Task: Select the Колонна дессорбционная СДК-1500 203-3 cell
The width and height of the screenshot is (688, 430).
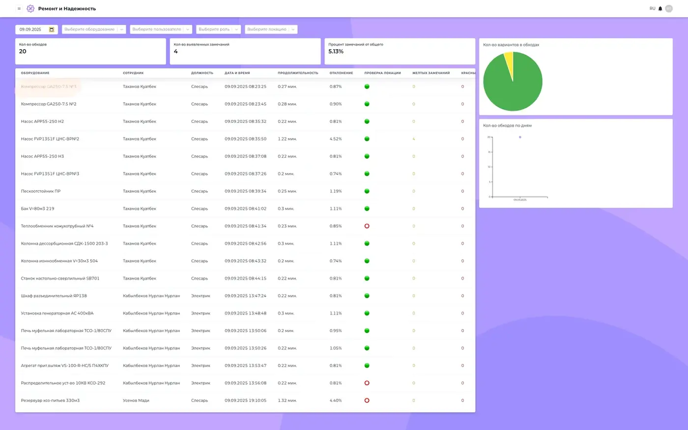Action: 64,244
